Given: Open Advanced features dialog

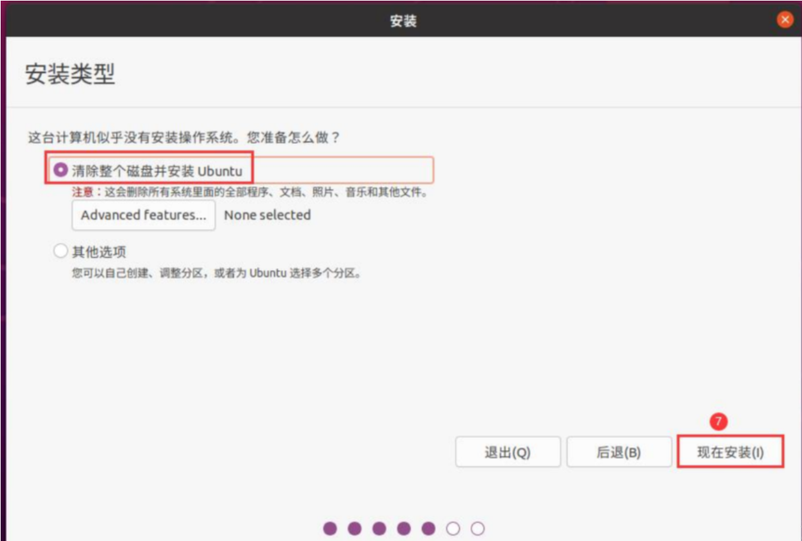Looking at the screenshot, I should tap(143, 215).
